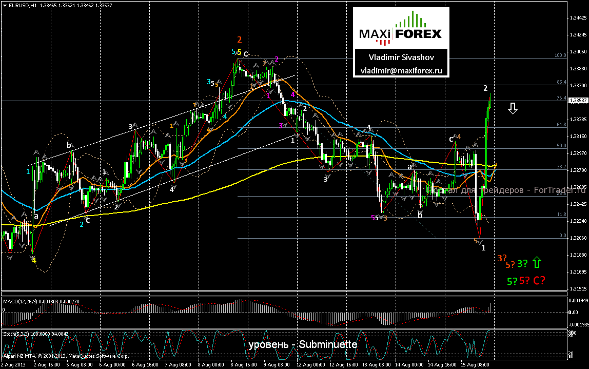Click the 13 Aug 08:00 time axis marker
The image size is (589, 369).
coord(376,364)
